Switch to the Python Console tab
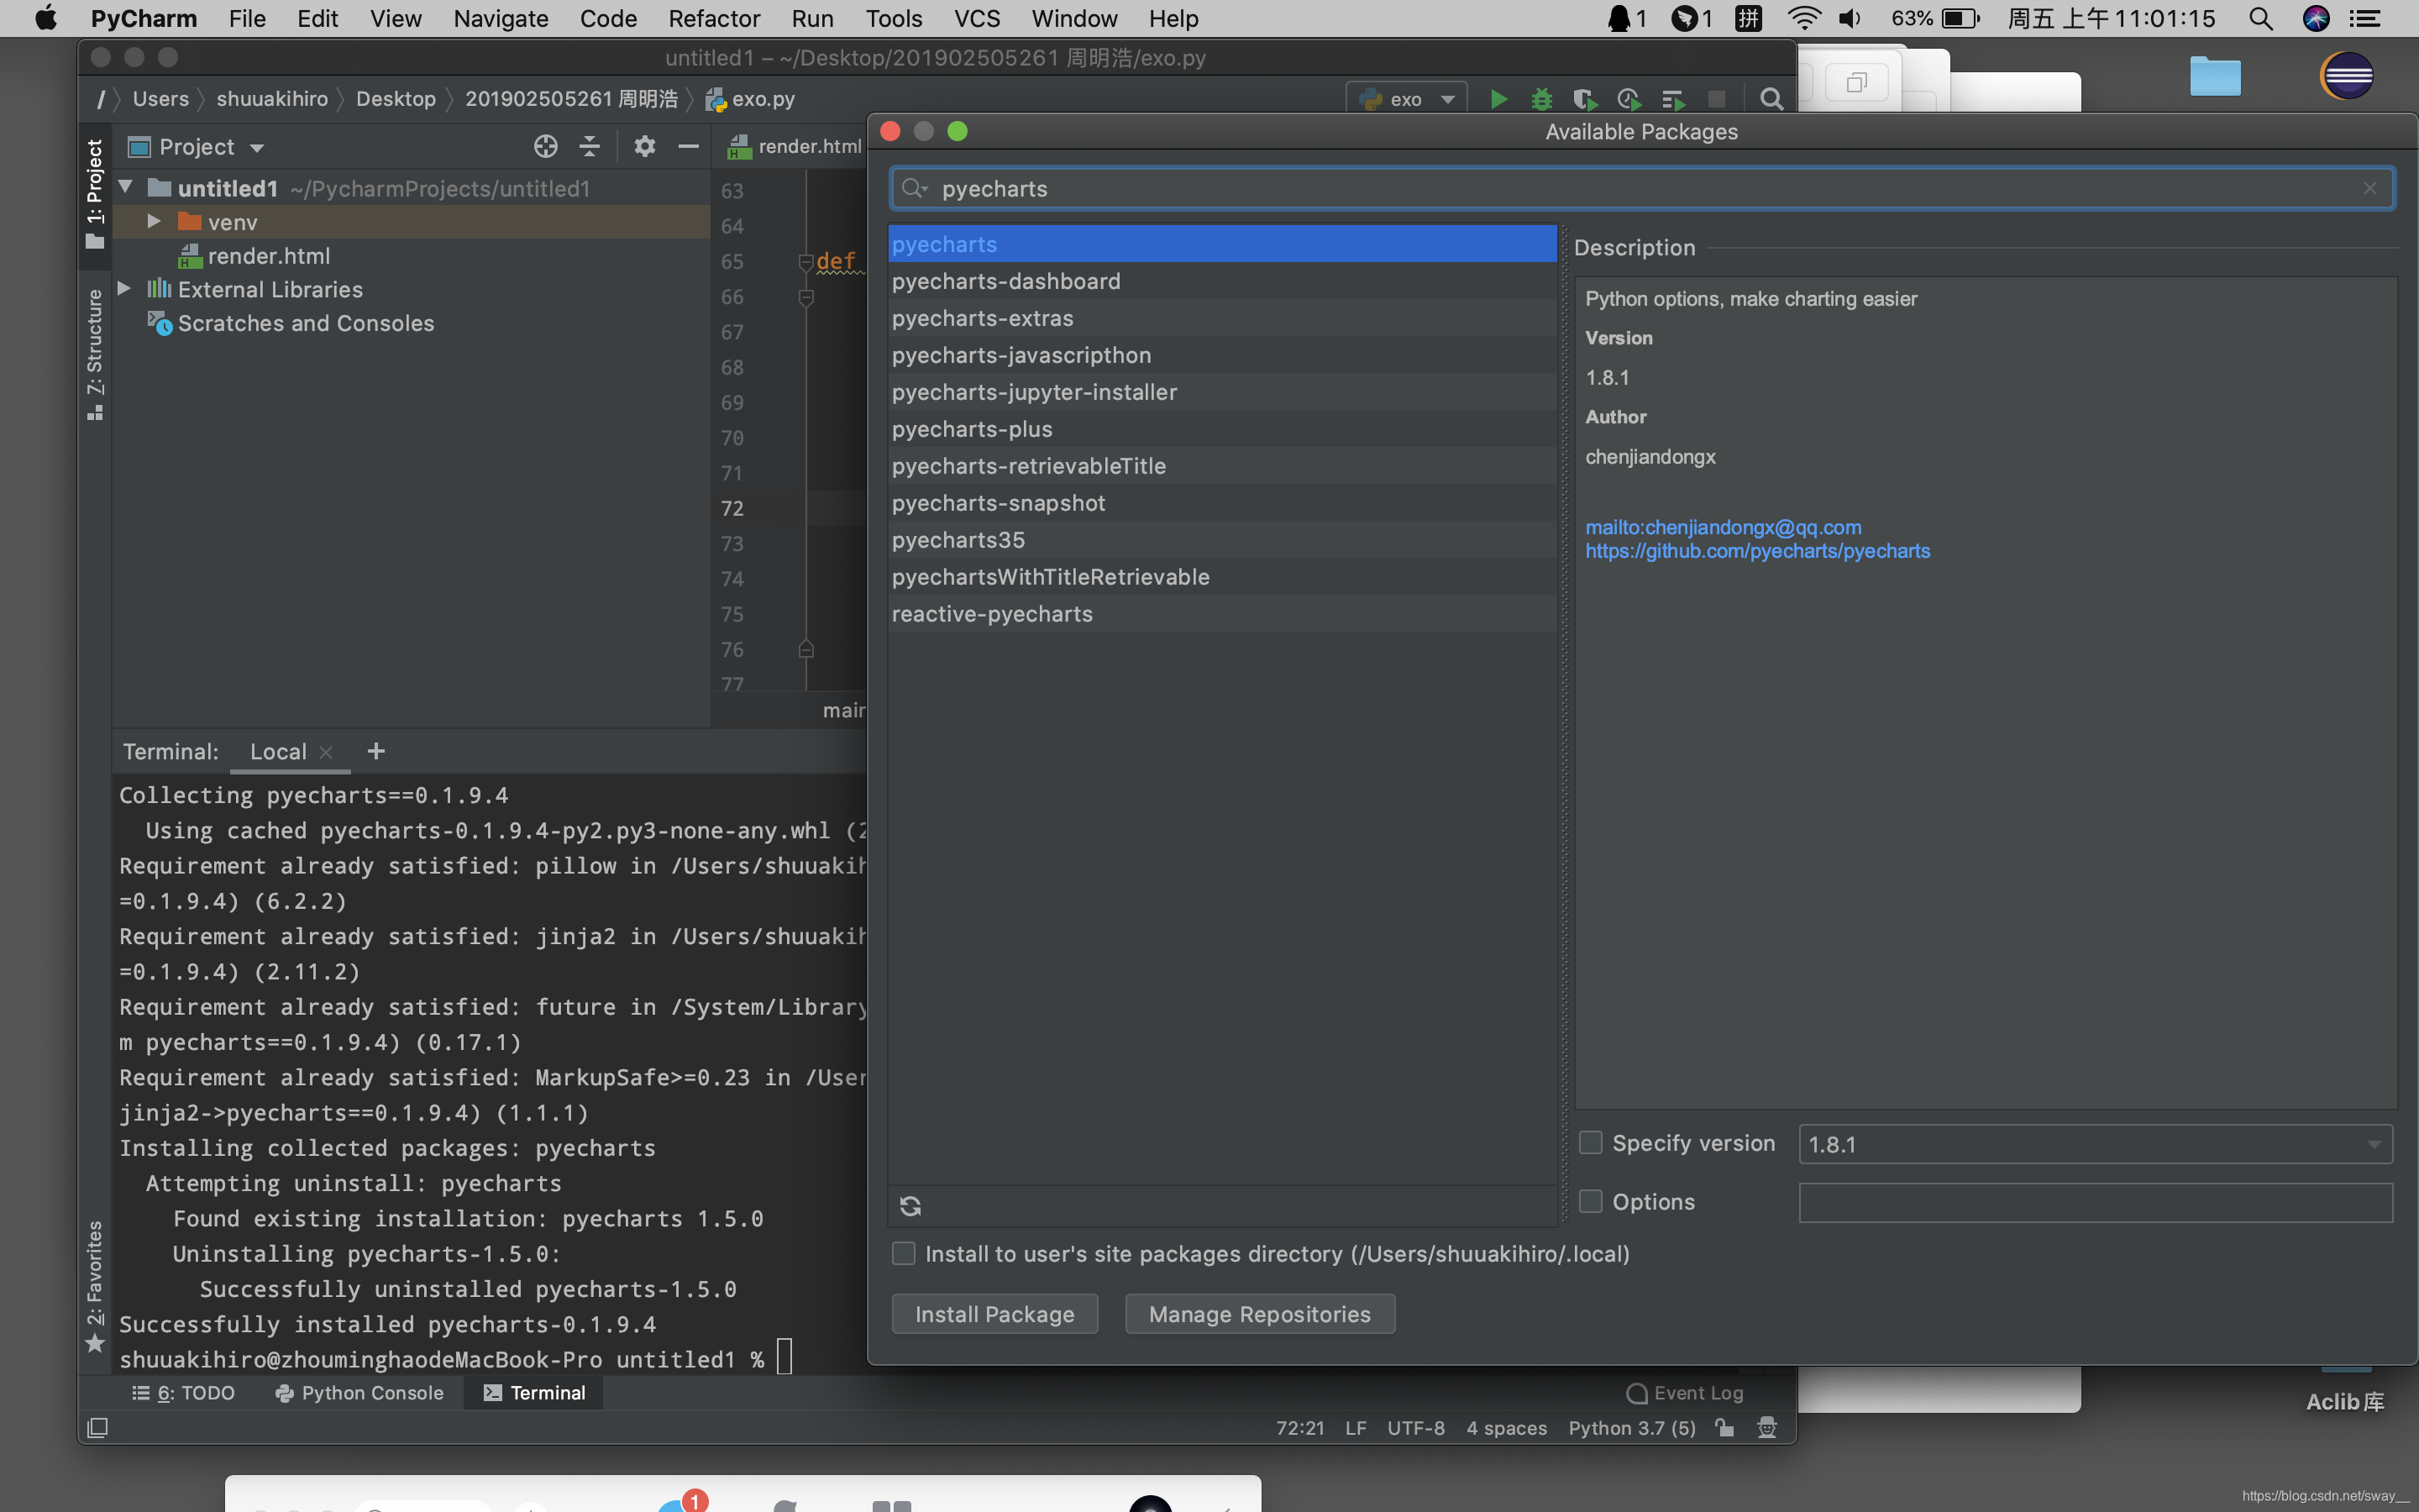2419x1512 pixels. point(359,1393)
